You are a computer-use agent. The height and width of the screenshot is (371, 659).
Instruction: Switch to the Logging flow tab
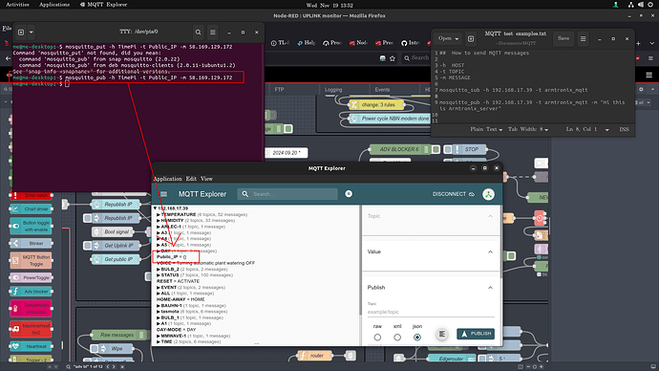coord(333,90)
